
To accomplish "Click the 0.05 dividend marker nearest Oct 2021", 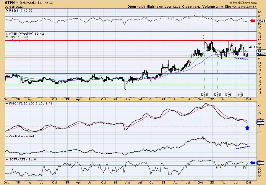I will (205, 94).
